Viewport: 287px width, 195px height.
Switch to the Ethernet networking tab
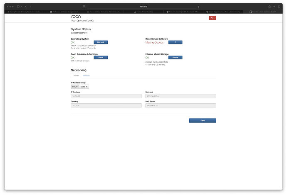pyautogui.click(x=76, y=76)
